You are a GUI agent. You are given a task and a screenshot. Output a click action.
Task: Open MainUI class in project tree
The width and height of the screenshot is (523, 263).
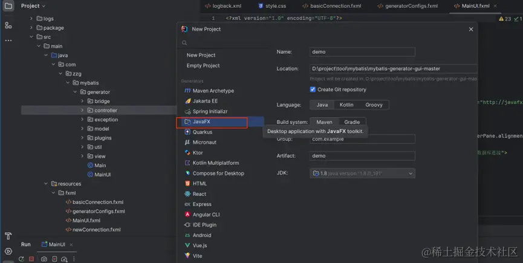99,174
